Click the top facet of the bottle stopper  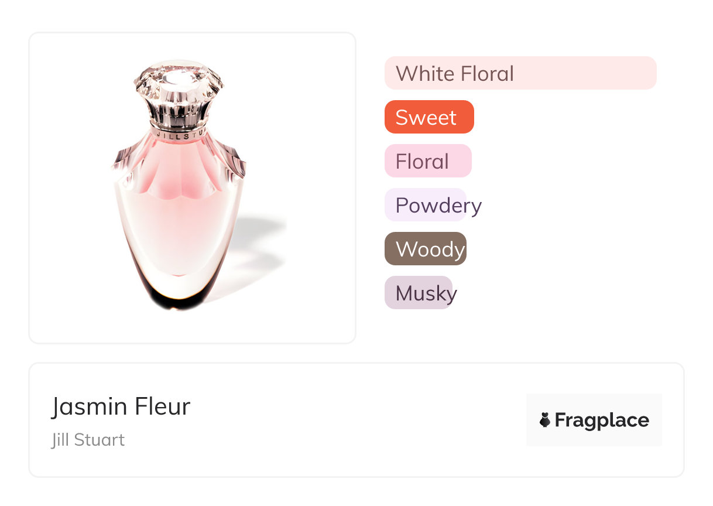[179, 77]
